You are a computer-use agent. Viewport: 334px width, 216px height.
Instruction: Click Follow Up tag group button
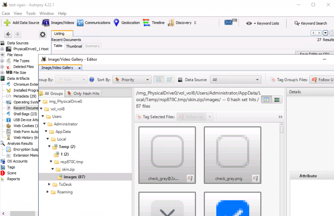(x=322, y=80)
